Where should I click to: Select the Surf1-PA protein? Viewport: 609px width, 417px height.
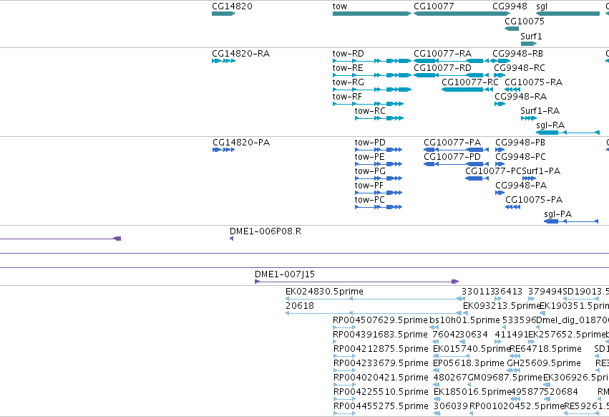(x=529, y=178)
